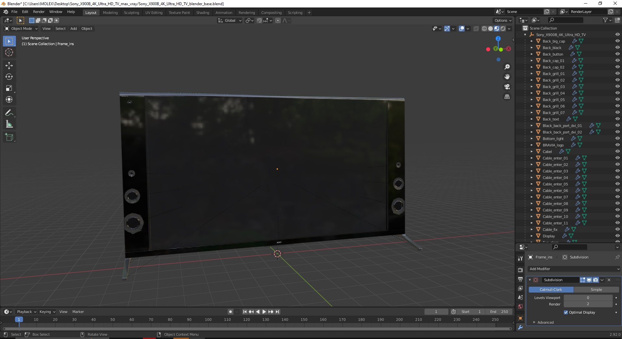The height and width of the screenshot is (339, 622).
Task: Open the Object properties tab
Action: click(520, 318)
